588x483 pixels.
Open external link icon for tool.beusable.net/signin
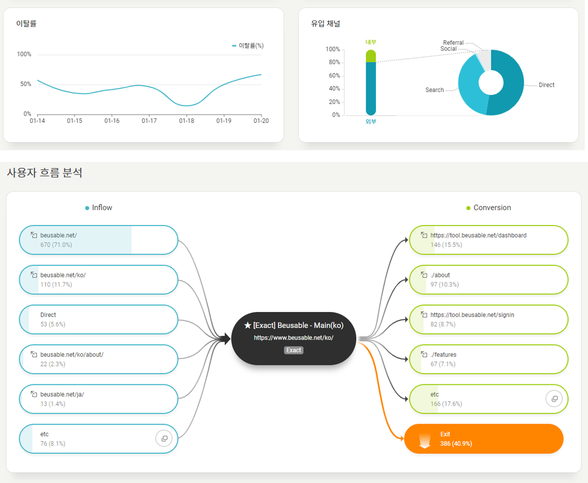tap(424, 314)
